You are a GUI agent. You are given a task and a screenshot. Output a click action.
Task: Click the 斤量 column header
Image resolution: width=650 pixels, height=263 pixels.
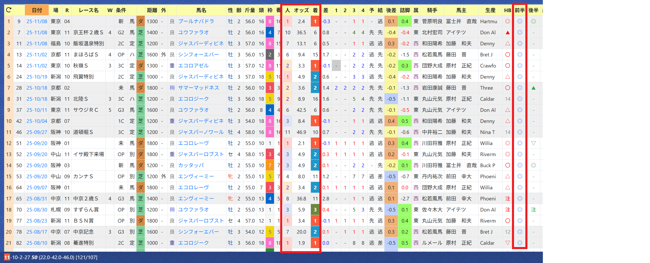point(250,10)
